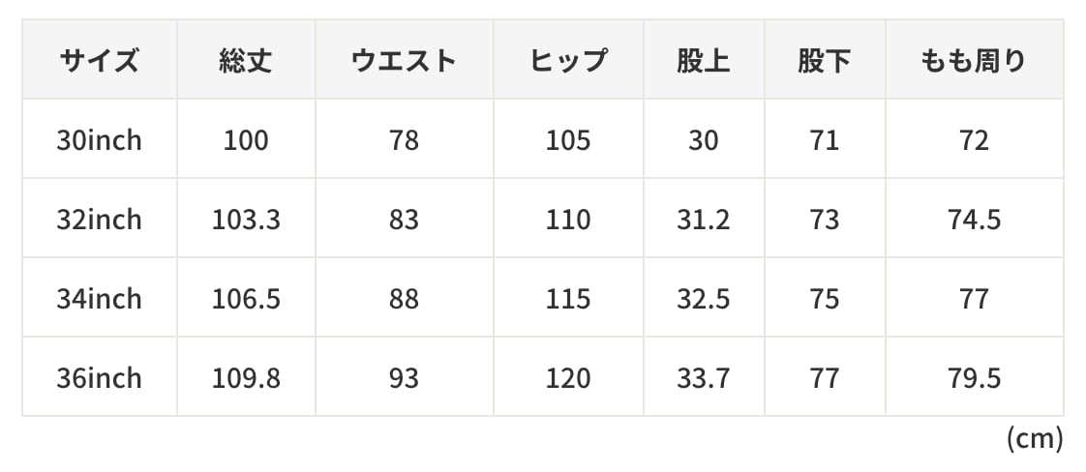Click the 109.8 total length cell

pyautogui.click(x=246, y=378)
